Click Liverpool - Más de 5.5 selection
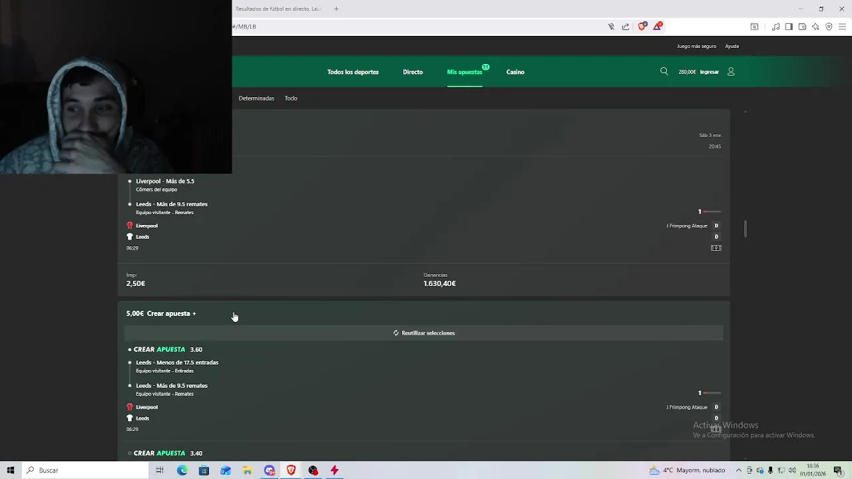 [165, 181]
